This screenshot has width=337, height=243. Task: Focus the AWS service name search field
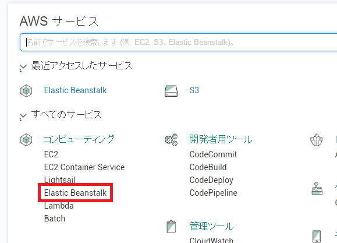(x=178, y=42)
